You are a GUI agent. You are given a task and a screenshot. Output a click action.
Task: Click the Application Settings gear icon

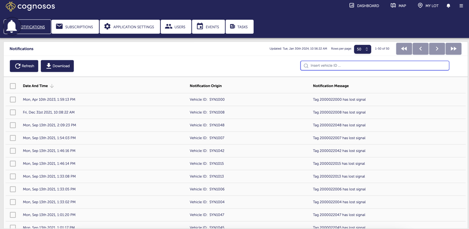pyautogui.click(x=107, y=26)
